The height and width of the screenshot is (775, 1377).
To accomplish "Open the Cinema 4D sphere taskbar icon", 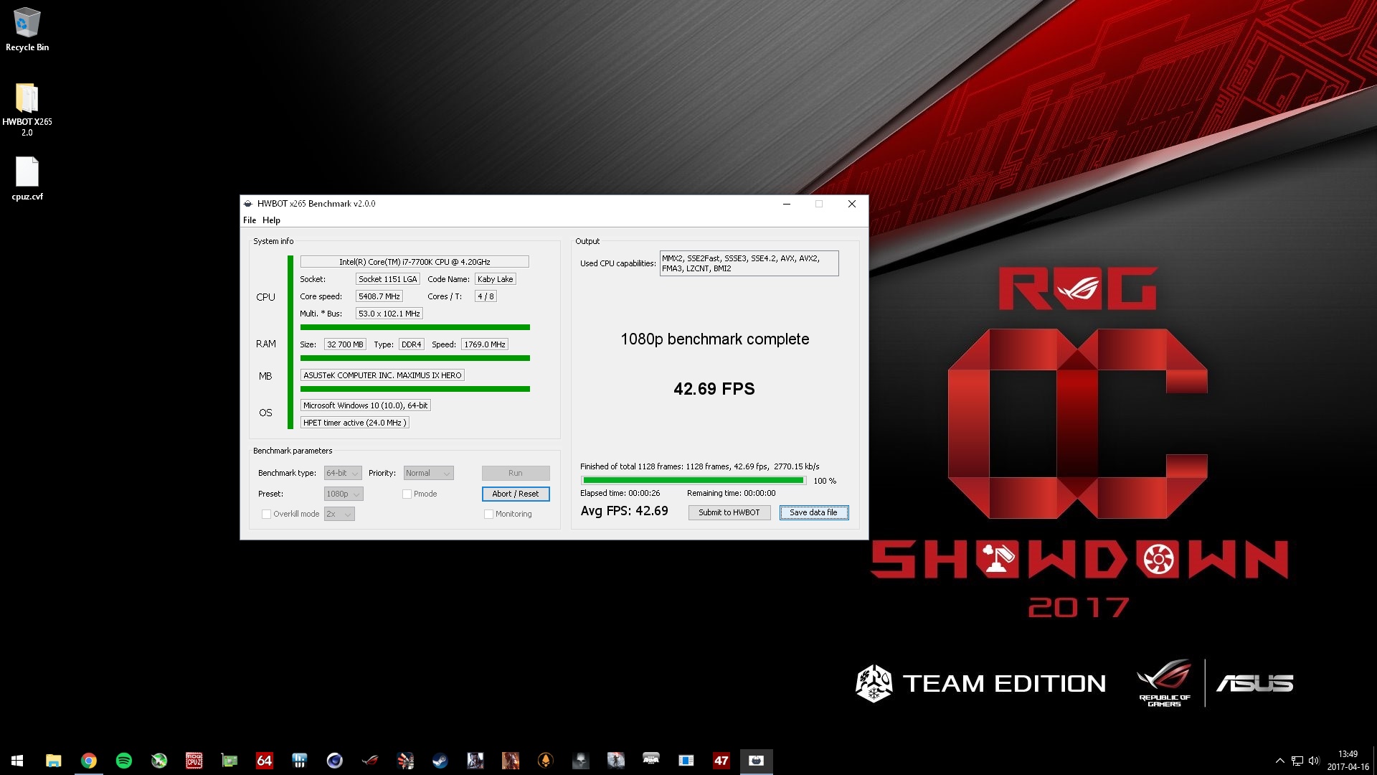I will [x=334, y=760].
